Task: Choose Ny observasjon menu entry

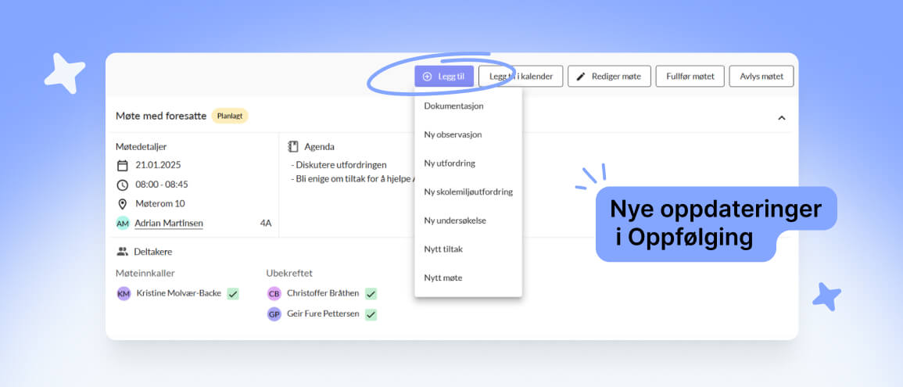Action: point(453,134)
